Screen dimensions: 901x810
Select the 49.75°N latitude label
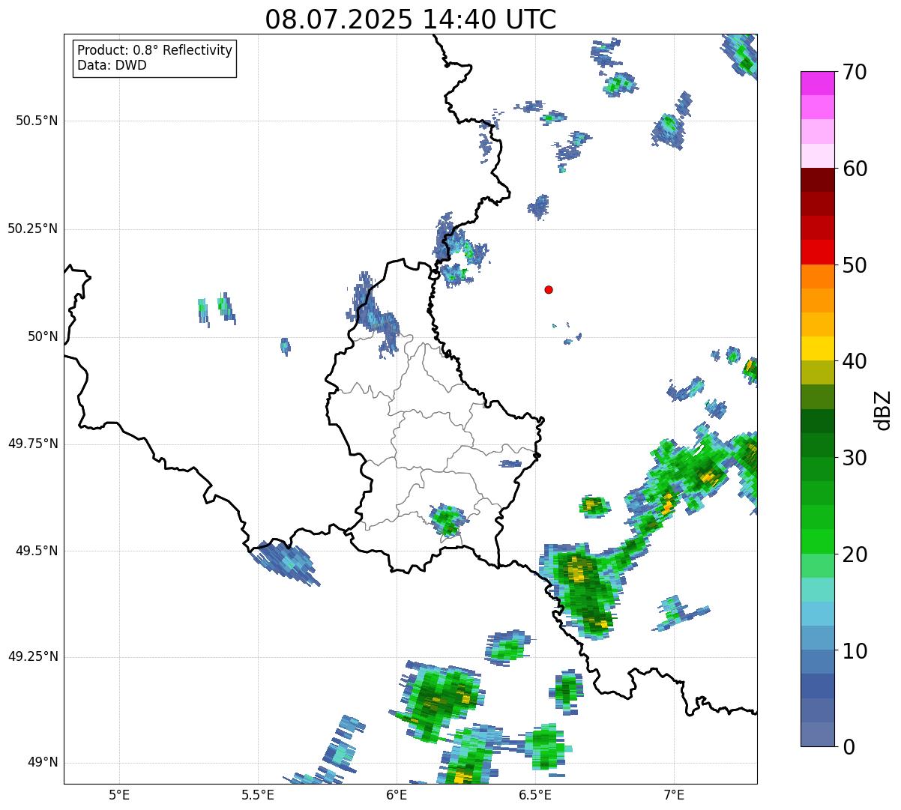coord(32,444)
